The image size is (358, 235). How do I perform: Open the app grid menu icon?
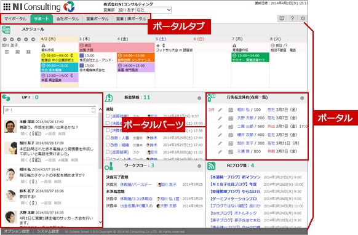click(x=7, y=7)
